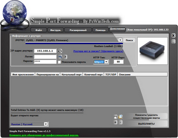Open the Файл menu
178x138 pixels.
tap(39, 30)
